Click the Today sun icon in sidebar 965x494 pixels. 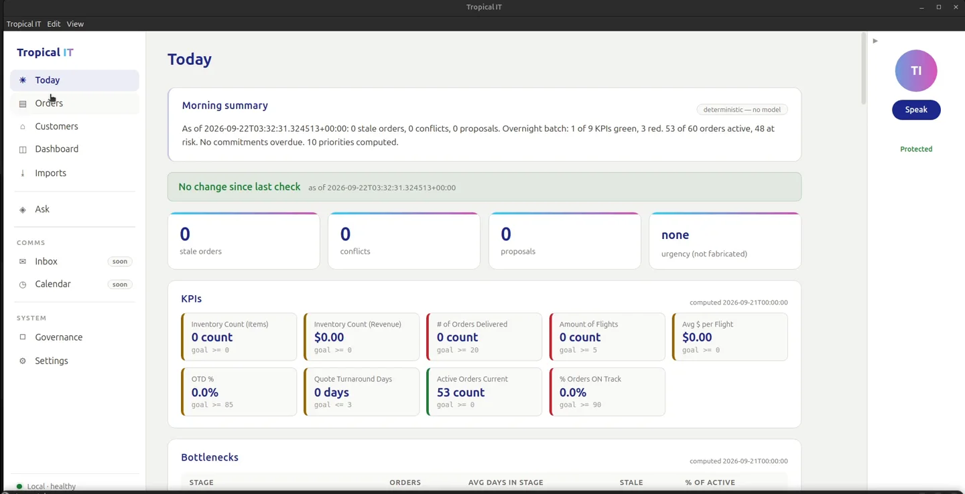23,80
